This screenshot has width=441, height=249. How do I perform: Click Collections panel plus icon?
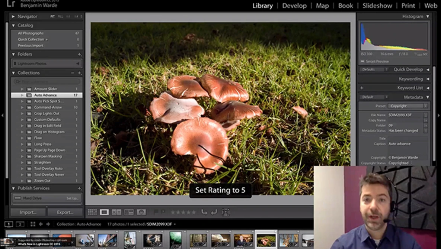pyautogui.click(x=80, y=73)
